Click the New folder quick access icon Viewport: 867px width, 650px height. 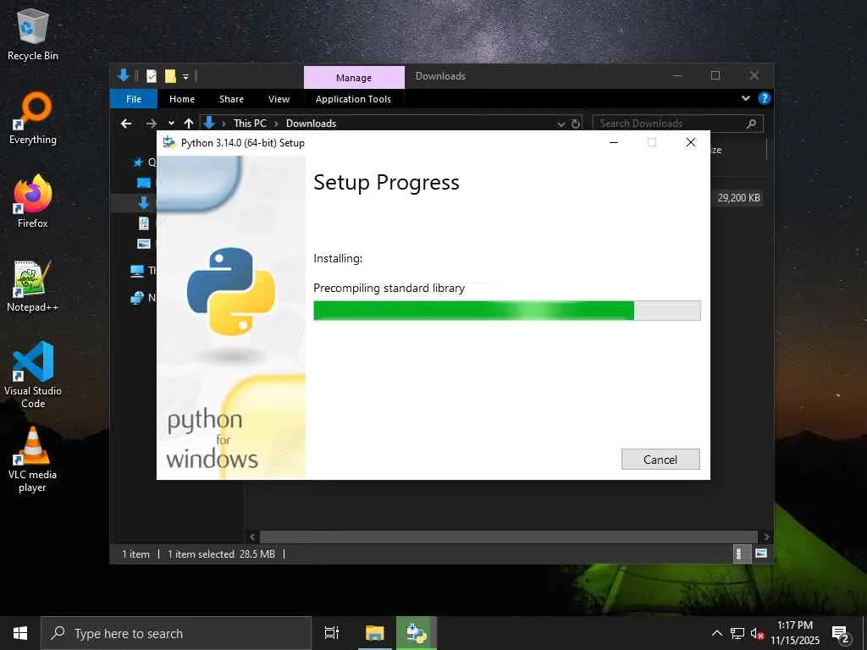point(170,76)
